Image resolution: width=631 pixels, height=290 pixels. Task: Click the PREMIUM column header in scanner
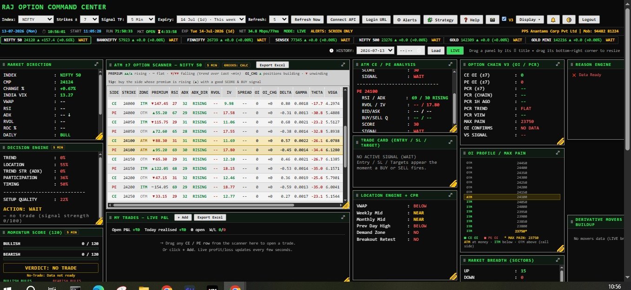tap(160, 93)
